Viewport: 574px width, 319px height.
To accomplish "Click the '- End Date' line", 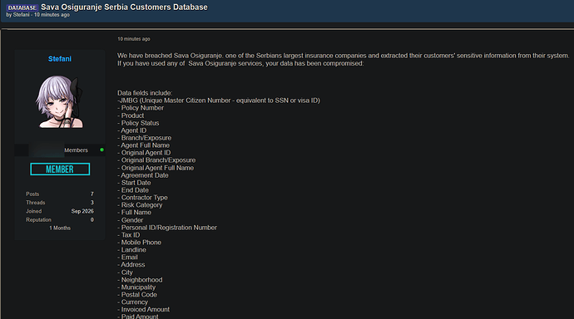I will click(x=133, y=190).
